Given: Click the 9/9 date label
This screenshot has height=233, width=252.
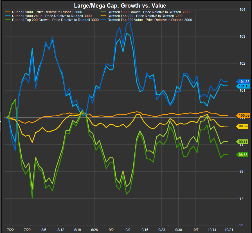Looking at the screenshot, I should (x=128, y=230).
